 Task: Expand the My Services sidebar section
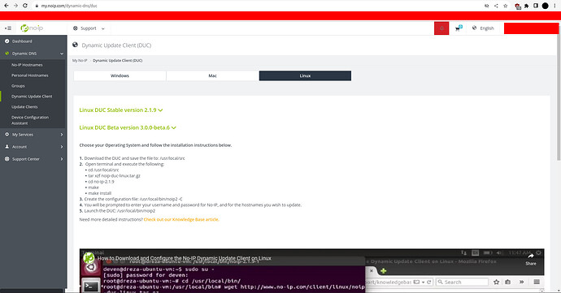[33, 135]
